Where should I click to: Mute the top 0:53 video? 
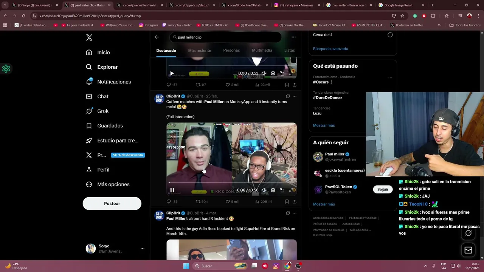point(264,73)
